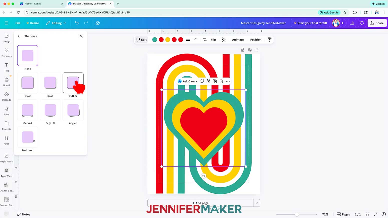Open the Elements sidebar panel
This screenshot has width=388, height=218.
[7, 53]
